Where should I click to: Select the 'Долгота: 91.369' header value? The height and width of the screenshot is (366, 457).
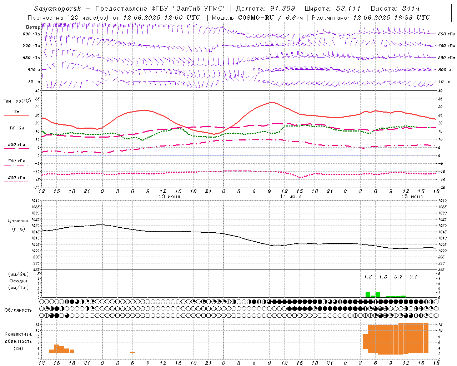tap(266, 9)
